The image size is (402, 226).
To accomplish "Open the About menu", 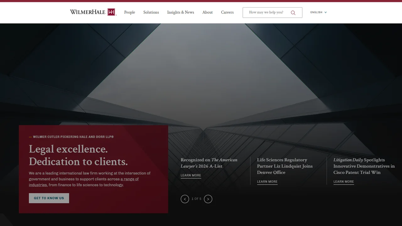I will [208, 12].
